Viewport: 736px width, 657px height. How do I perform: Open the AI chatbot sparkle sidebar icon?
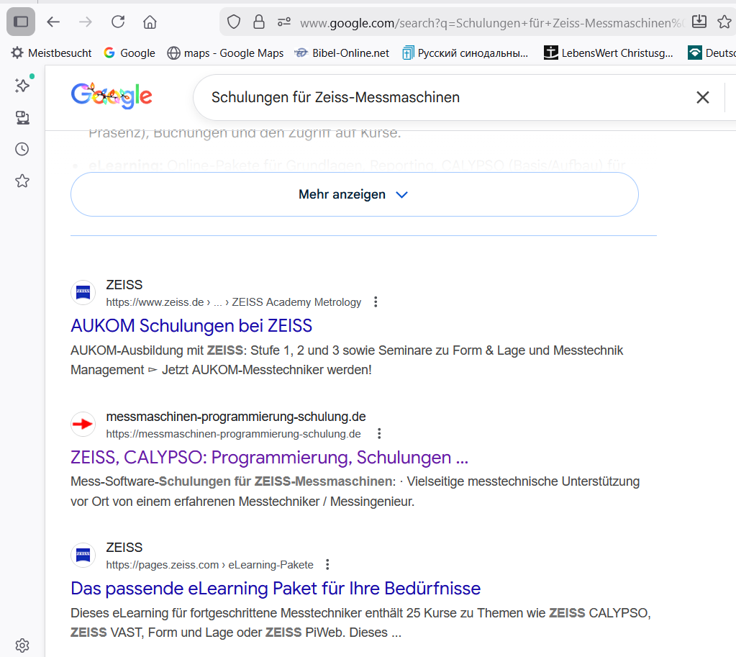point(22,86)
